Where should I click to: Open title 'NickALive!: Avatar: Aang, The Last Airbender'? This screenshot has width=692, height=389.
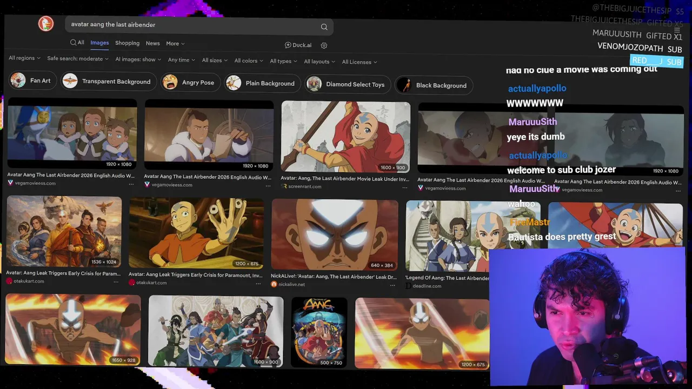334,276
